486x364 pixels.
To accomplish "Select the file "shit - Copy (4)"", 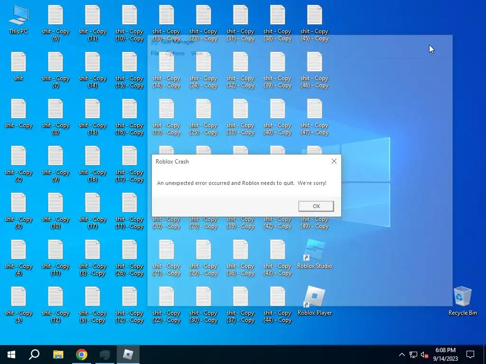I will click(19, 258).
